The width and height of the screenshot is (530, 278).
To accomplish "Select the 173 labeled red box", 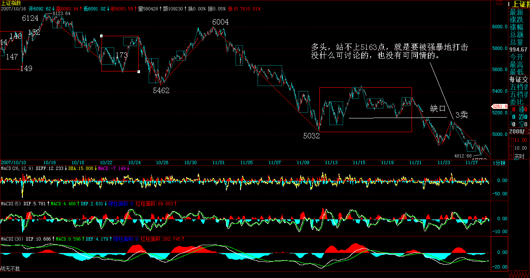I will [x=120, y=54].
